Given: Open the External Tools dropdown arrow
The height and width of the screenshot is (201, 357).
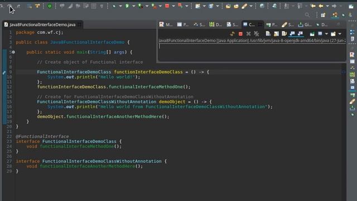Looking at the screenshot, I should coord(160,6).
